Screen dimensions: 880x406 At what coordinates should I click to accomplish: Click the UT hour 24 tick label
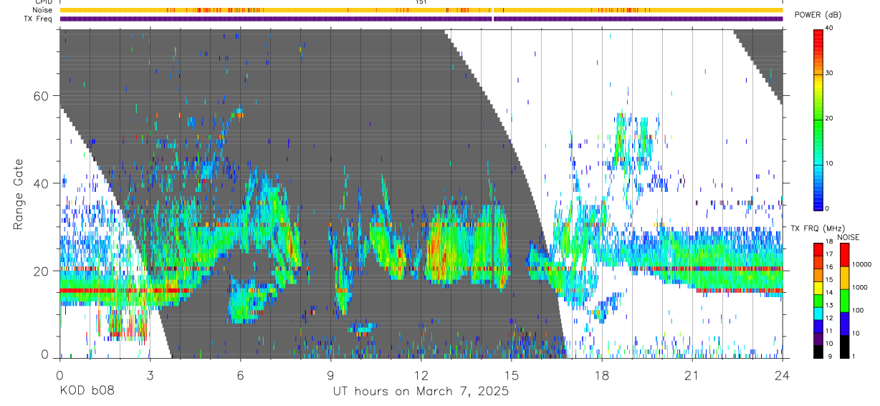782,374
